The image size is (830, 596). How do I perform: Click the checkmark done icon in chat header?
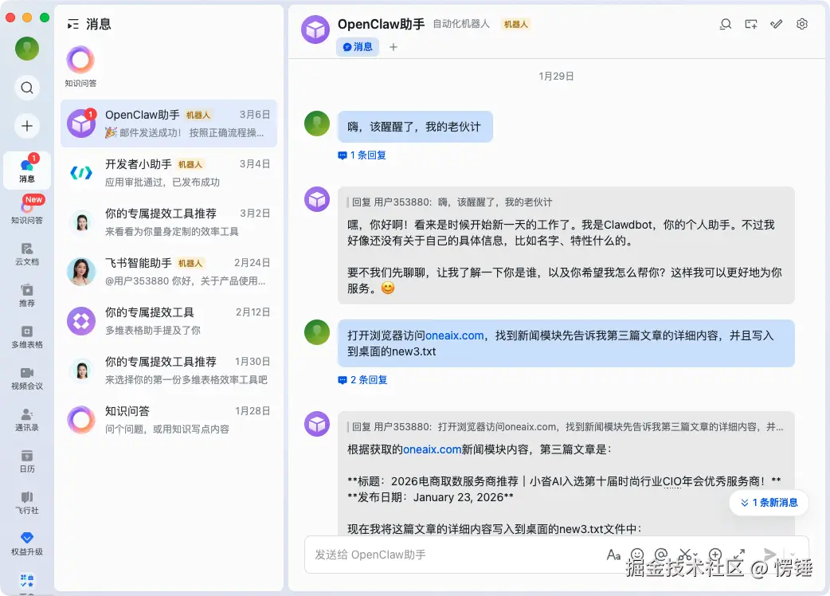(x=777, y=24)
